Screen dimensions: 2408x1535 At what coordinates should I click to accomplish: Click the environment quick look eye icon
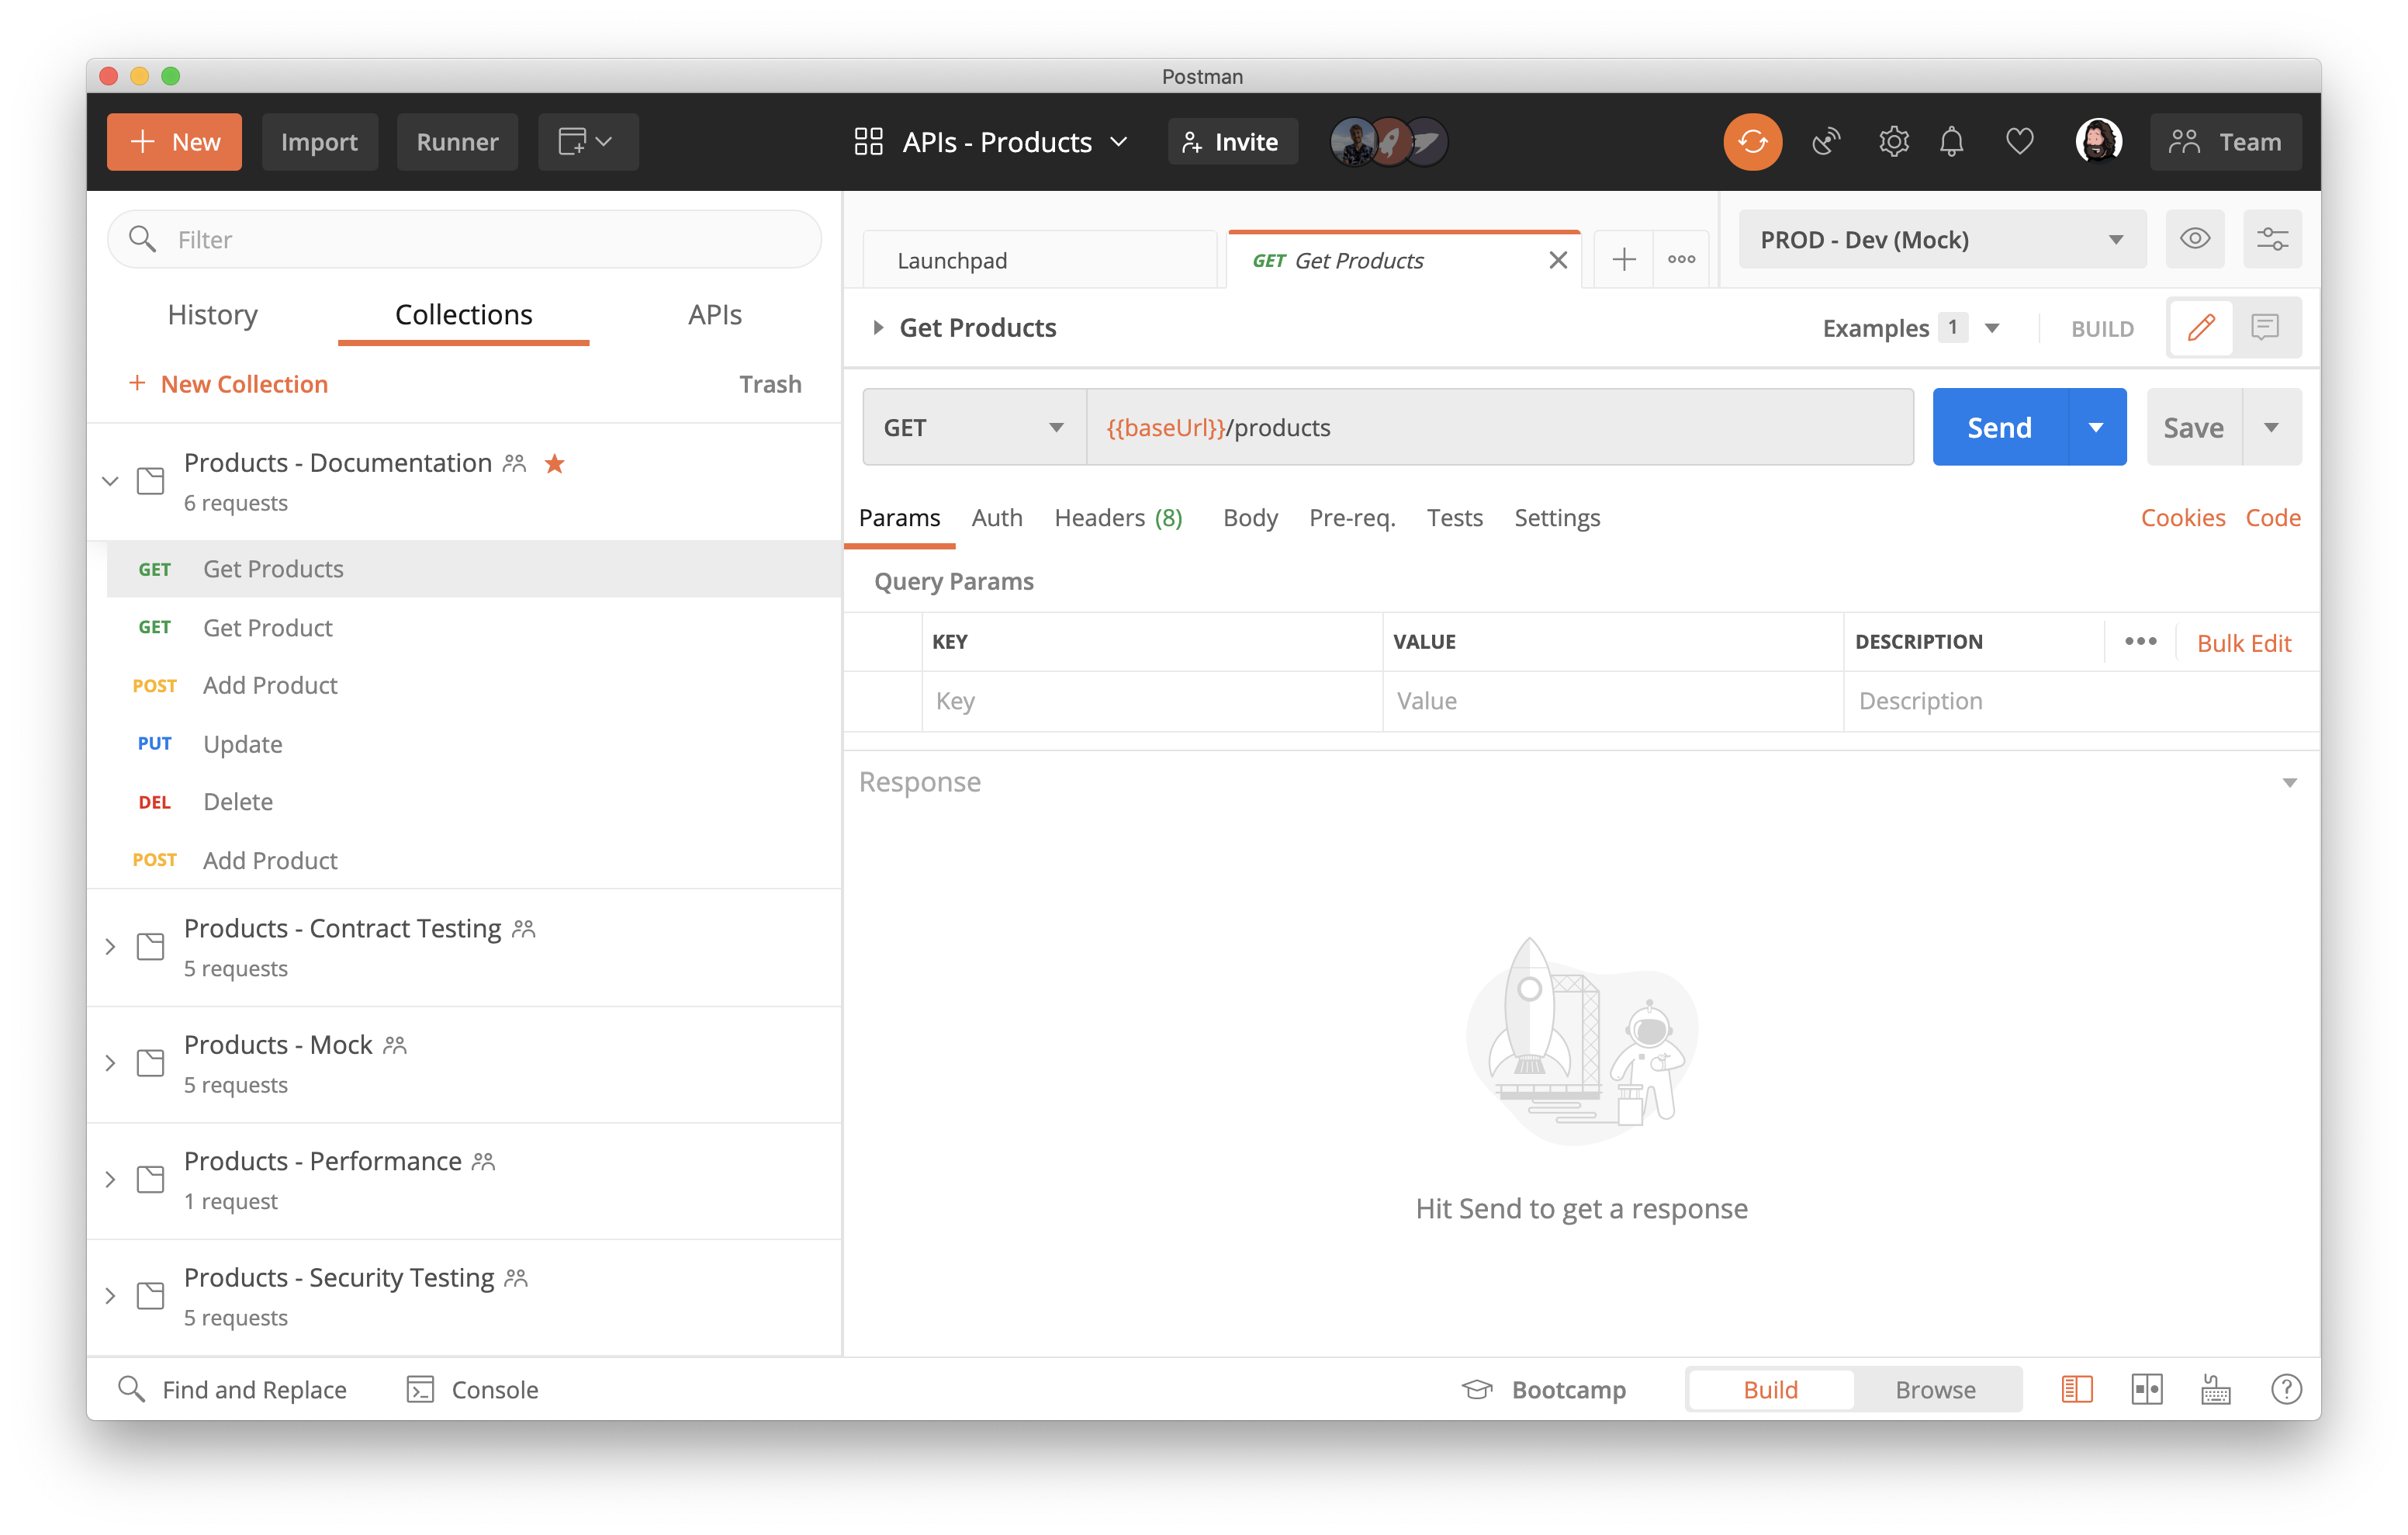click(x=2194, y=239)
